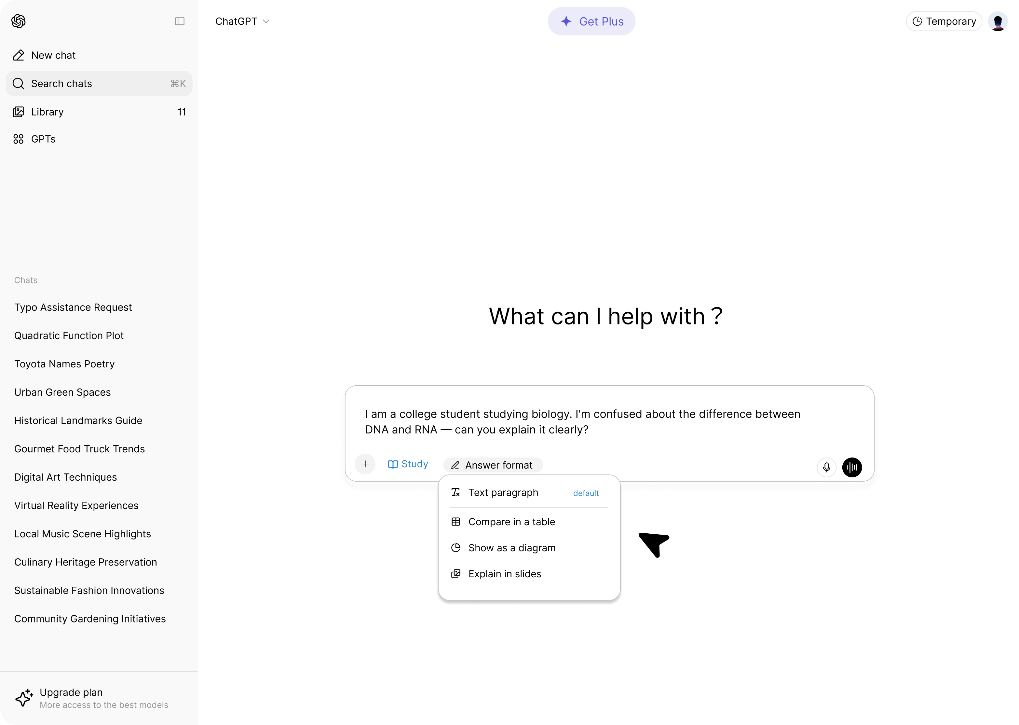Click the New chat pencil icon
This screenshot has width=1019, height=725.
click(x=18, y=55)
